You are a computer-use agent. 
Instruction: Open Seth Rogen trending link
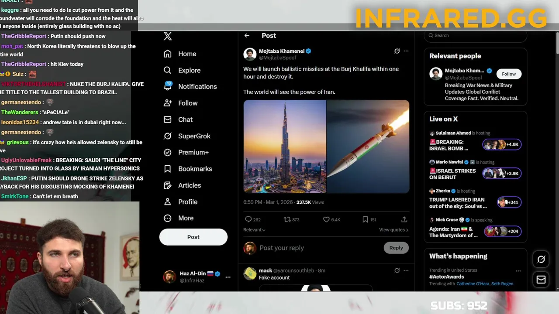coord(502,284)
